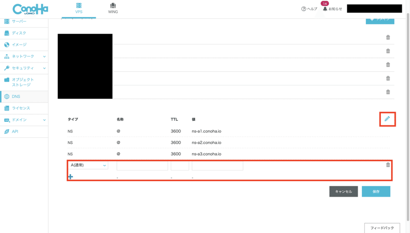Click the folder icon beside オブジェクトストレージ
The height and width of the screenshot is (233, 410).
tap(7, 80)
